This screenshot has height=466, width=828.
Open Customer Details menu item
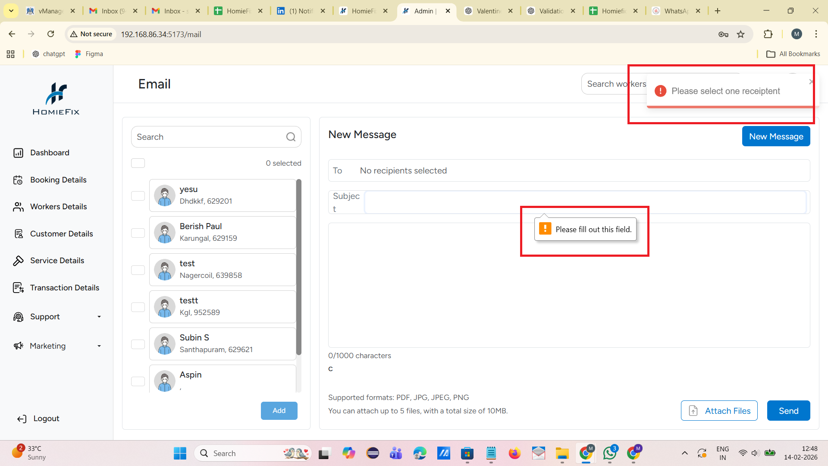[x=61, y=234]
